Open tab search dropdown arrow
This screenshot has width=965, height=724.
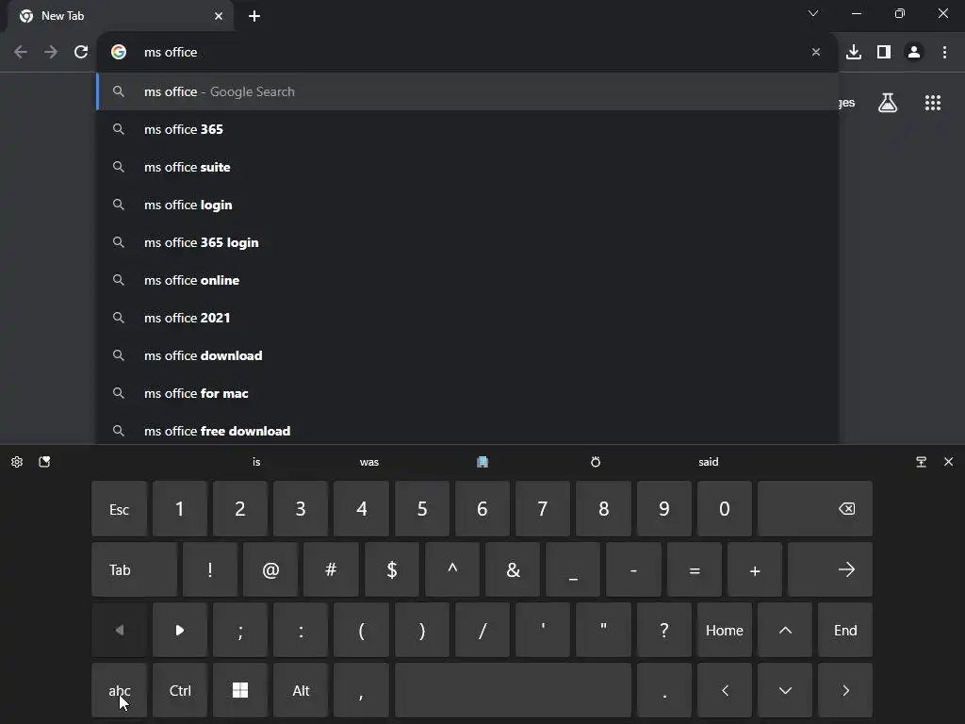coord(813,13)
